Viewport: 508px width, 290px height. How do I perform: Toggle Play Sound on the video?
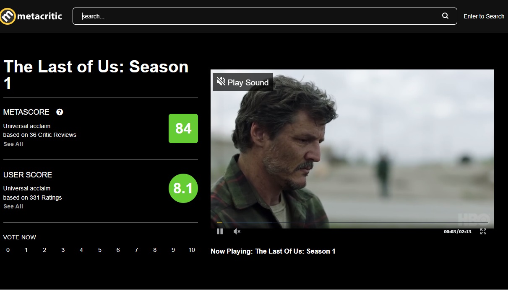pyautogui.click(x=243, y=82)
